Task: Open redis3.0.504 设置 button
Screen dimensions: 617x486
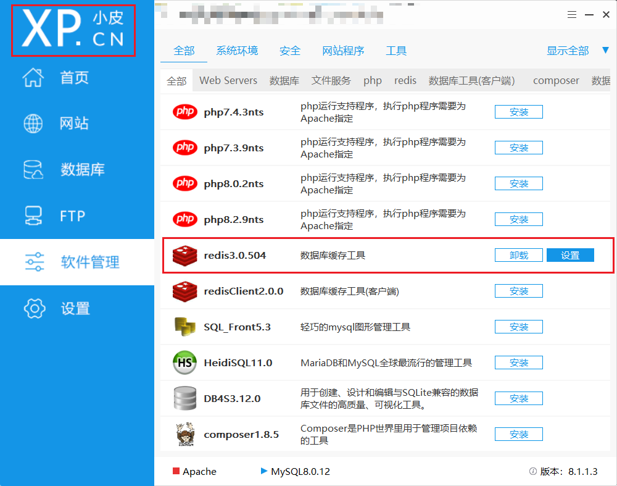Action: coord(570,255)
